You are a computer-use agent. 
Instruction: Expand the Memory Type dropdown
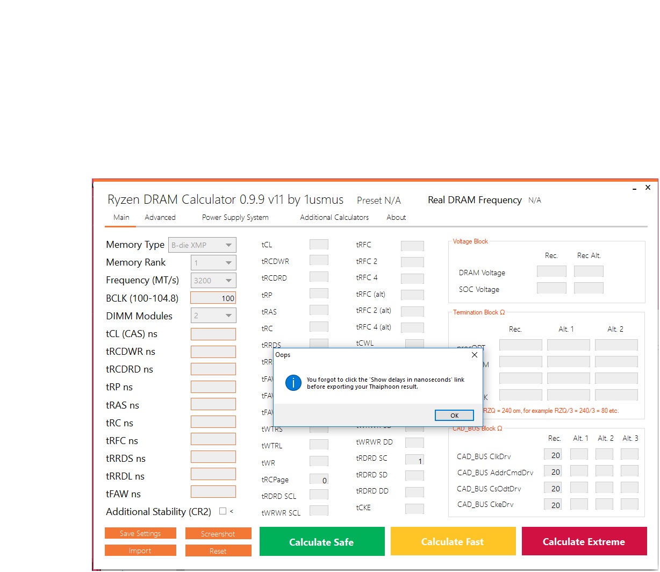point(202,245)
